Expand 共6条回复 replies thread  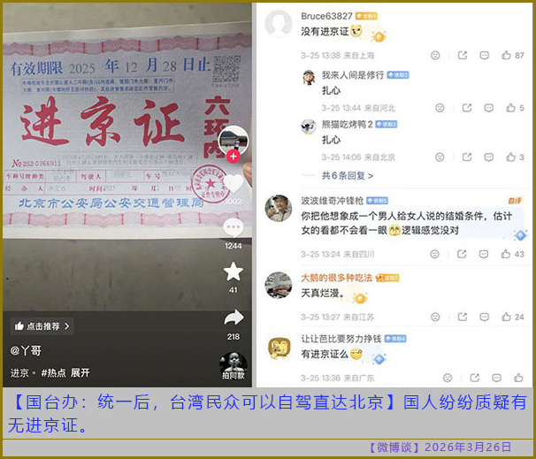tap(347, 176)
